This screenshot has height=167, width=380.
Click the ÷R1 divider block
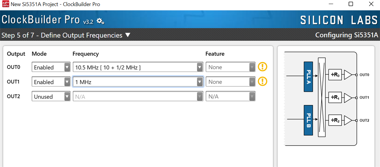tap(335, 98)
